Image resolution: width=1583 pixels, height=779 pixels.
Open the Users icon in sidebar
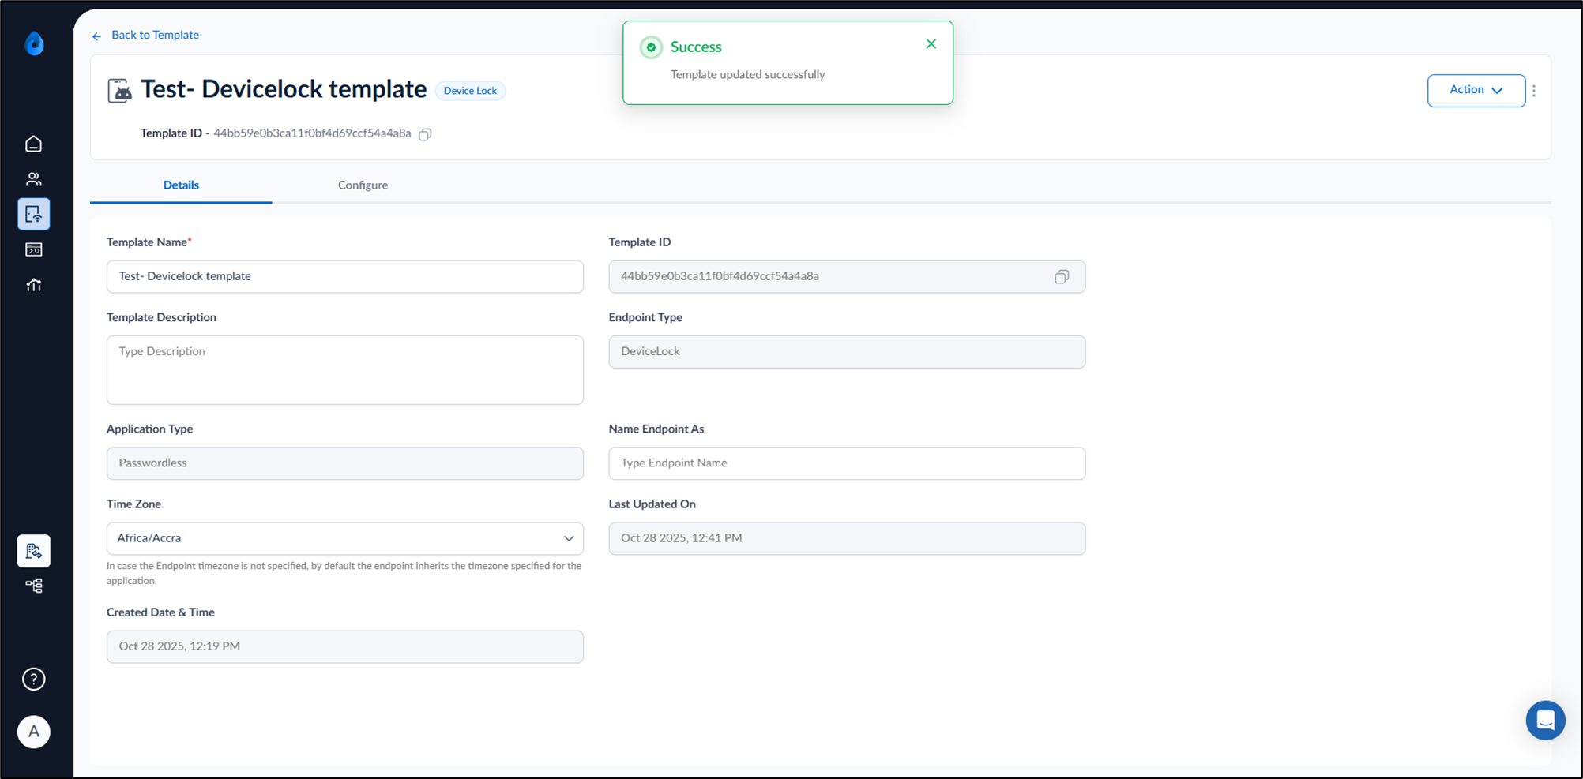click(33, 179)
